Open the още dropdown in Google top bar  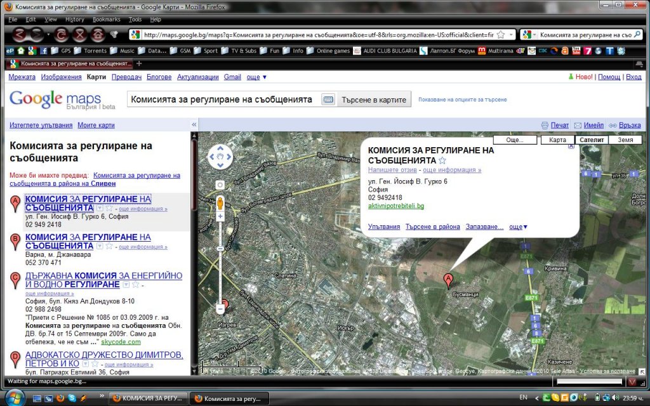[256, 77]
